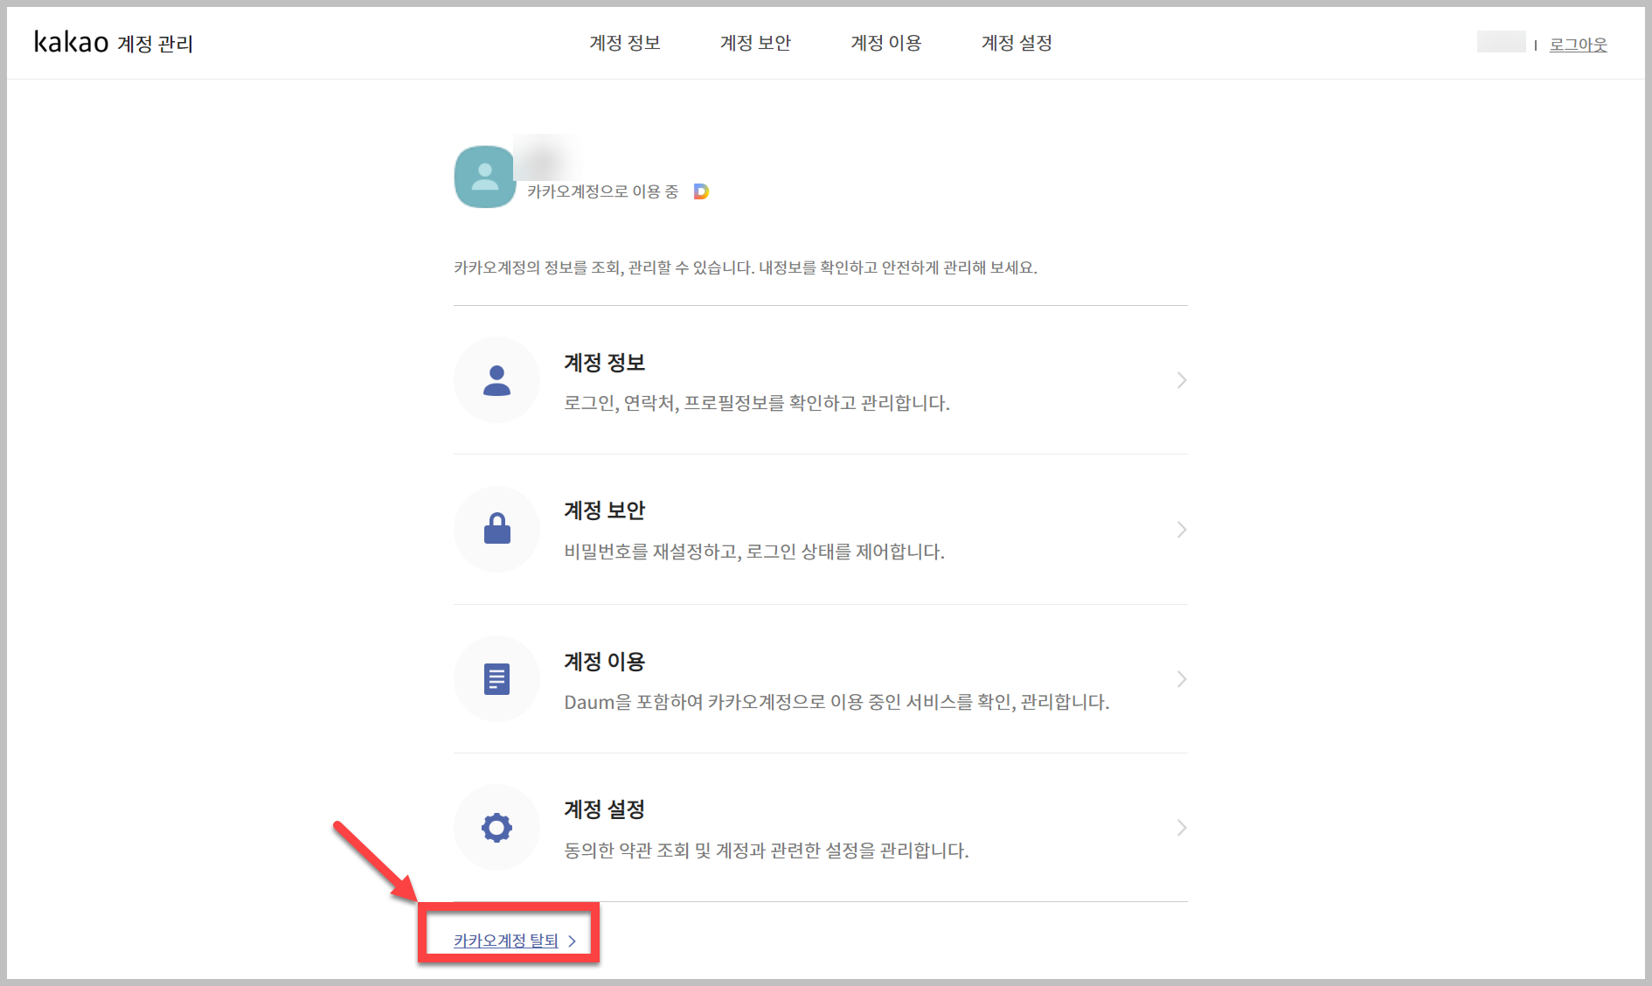Click the 계정 관리 title beside the logo

click(x=155, y=44)
